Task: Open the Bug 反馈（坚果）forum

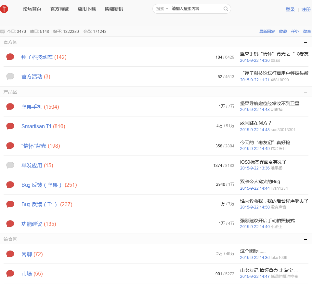Action: [x=42, y=185]
